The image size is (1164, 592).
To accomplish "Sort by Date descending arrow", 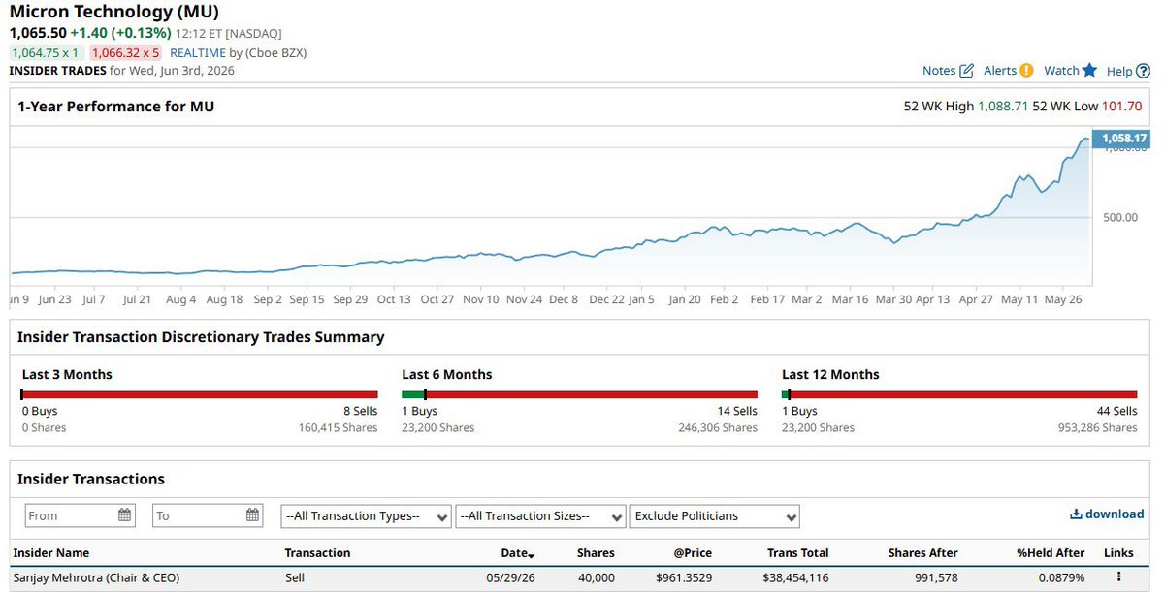I will click(531, 554).
